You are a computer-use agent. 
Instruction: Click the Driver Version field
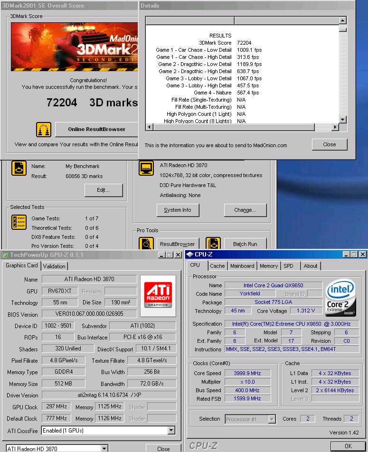(x=109, y=395)
